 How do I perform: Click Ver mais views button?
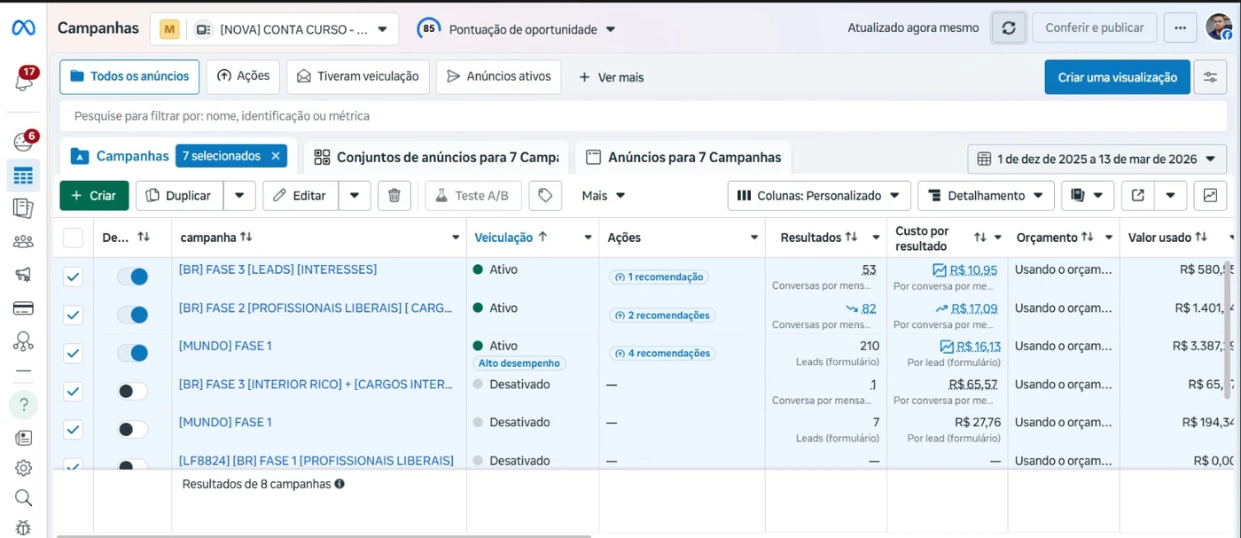(x=612, y=77)
